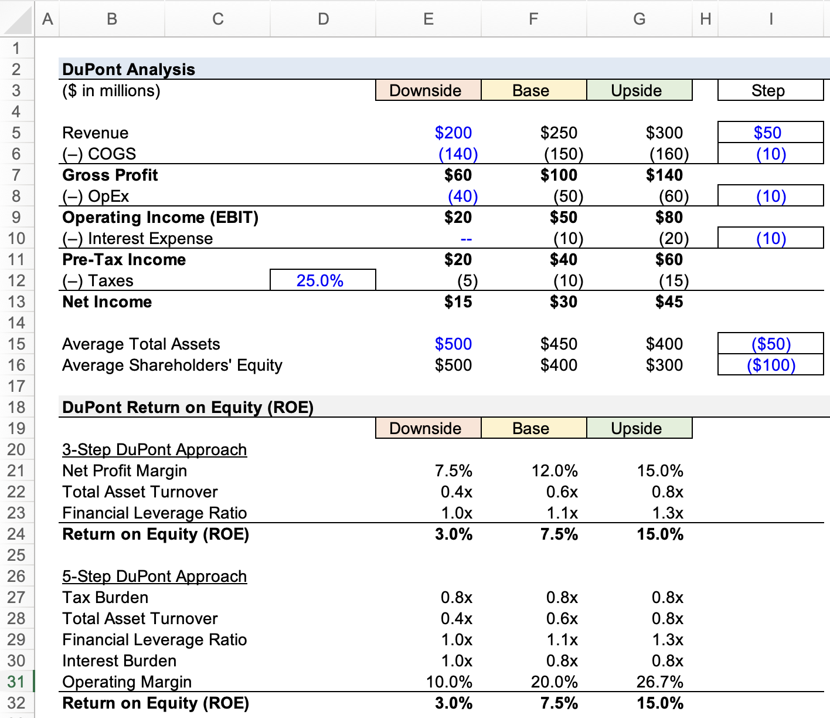This screenshot has width=830, height=718.
Task: Click the top Base scenario header
Action: (x=534, y=90)
